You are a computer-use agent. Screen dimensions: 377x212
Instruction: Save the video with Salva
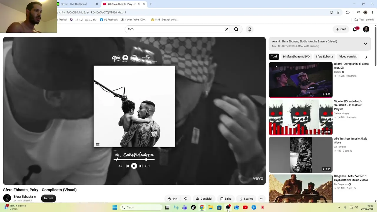[226, 199]
